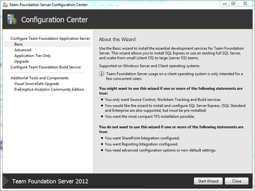Click the Configuration Center server icon
The image size is (255, 191).
pyautogui.click(x=12, y=19)
